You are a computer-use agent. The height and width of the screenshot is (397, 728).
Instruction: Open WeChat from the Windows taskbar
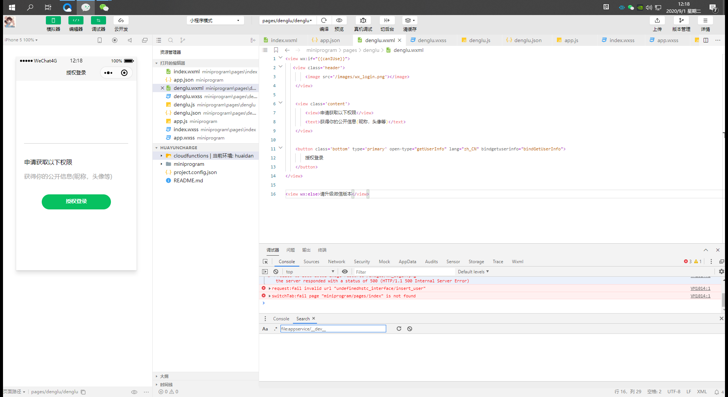pyautogui.click(x=104, y=7)
